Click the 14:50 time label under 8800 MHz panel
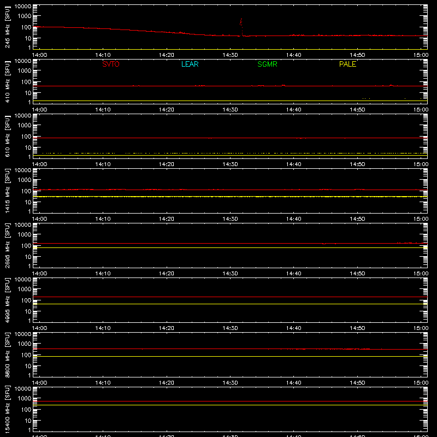437x437 pixels. 357,383
